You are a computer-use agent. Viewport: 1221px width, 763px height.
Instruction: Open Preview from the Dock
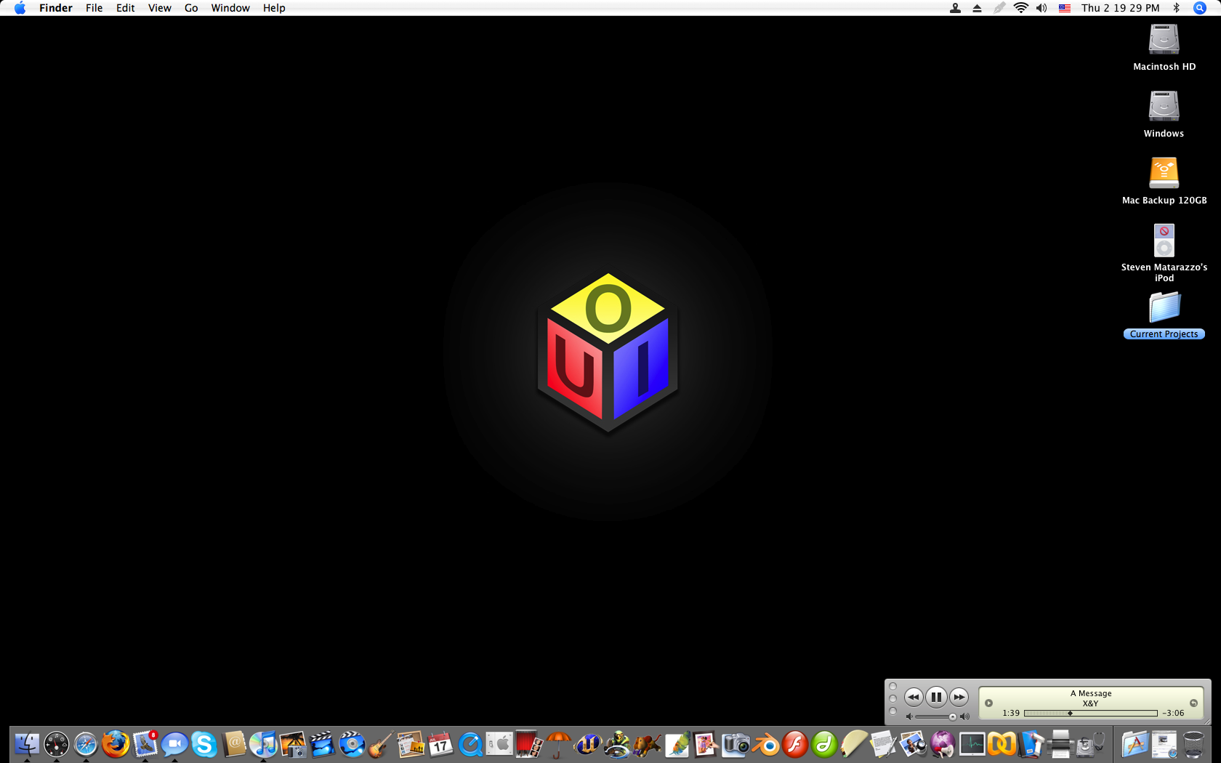(x=914, y=744)
